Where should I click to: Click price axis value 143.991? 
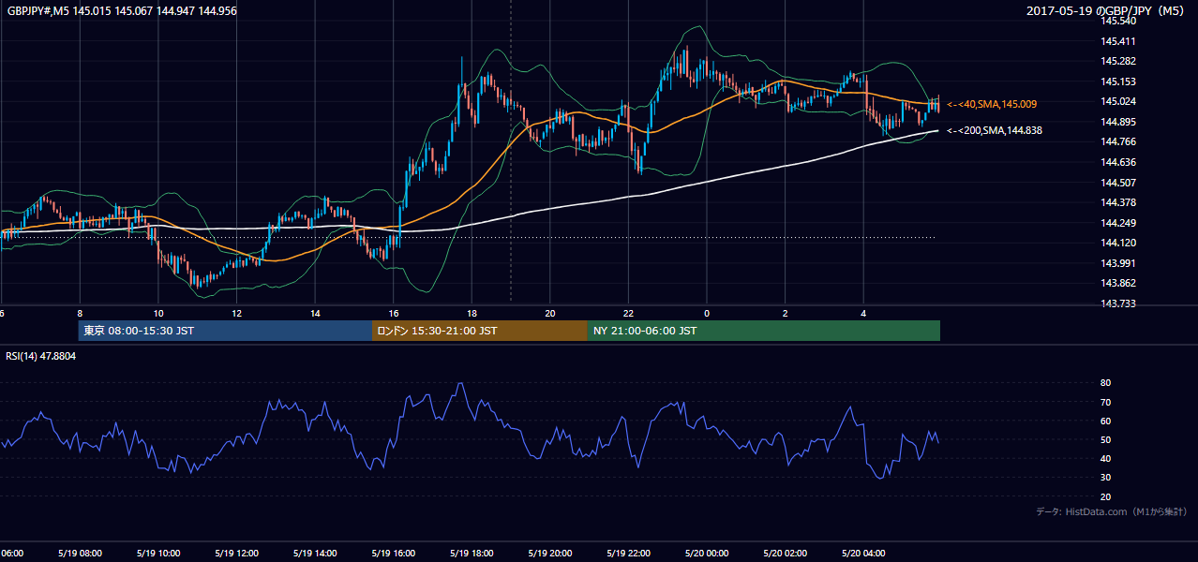(x=1119, y=263)
